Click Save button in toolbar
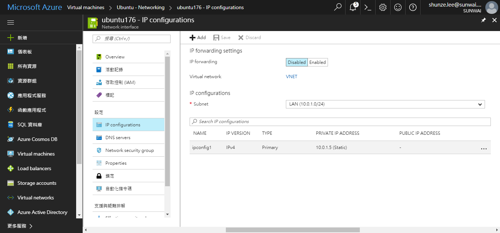Screen dimensions: 500x233 pos(222,38)
